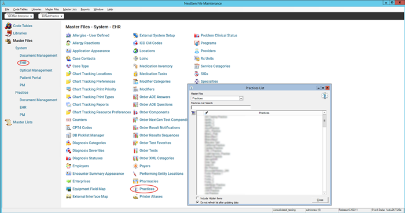Open the Chart Tracking Locations folder icon
Screen dimensions: 405x213
[68, 74]
